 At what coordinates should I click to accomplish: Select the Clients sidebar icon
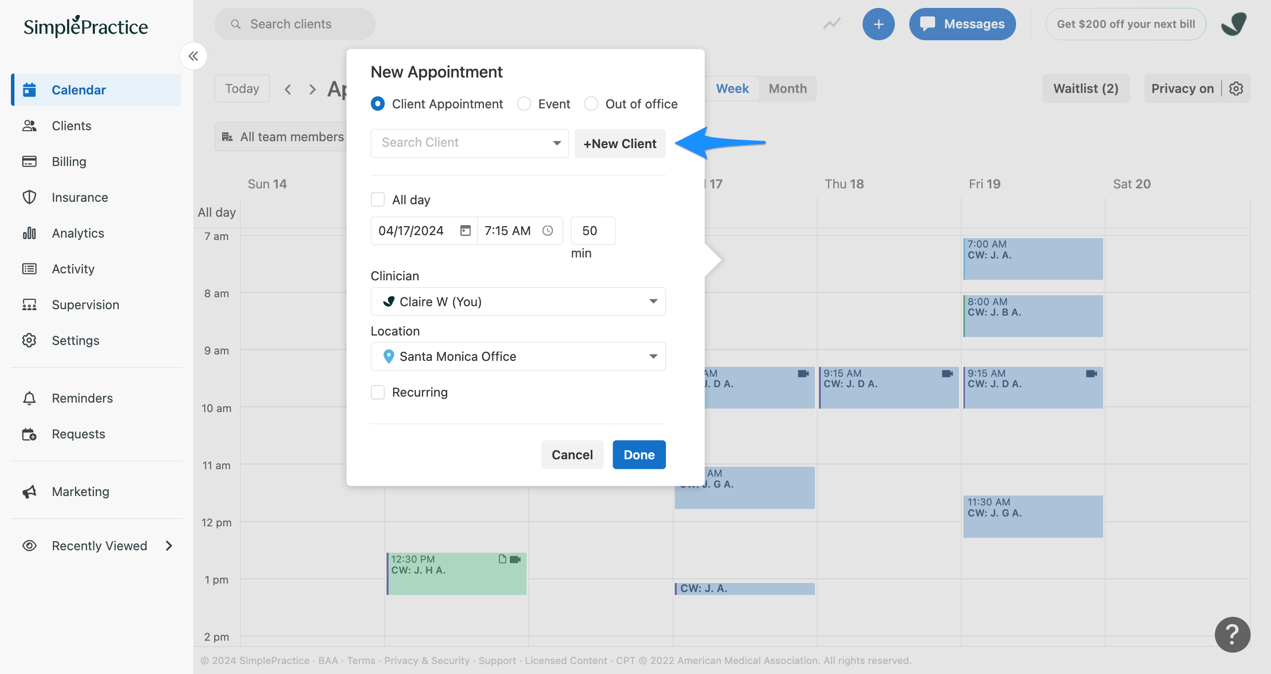pyautogui.click(x=71, y=125)
